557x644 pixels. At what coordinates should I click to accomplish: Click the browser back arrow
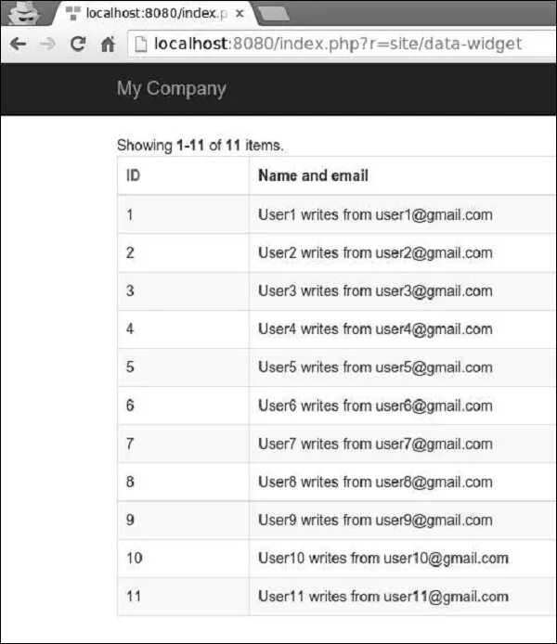18,44
